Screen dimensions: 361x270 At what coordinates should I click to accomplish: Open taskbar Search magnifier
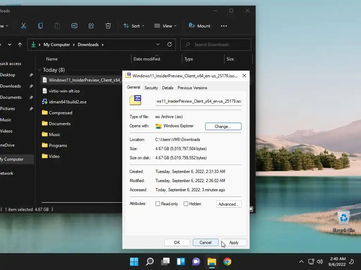click(149, 262)
